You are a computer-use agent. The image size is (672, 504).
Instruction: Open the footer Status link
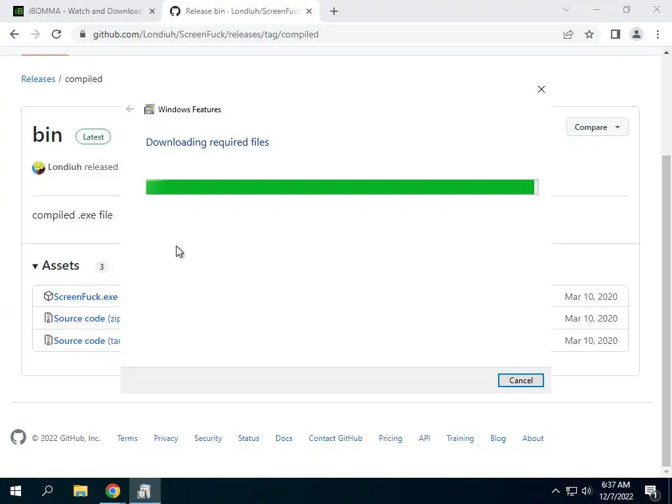(x=249, y=438)
